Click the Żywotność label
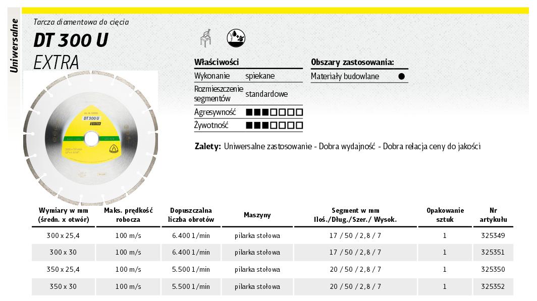Image resolution: width=537 pixels, height=301 pixels. click(211, 125)
